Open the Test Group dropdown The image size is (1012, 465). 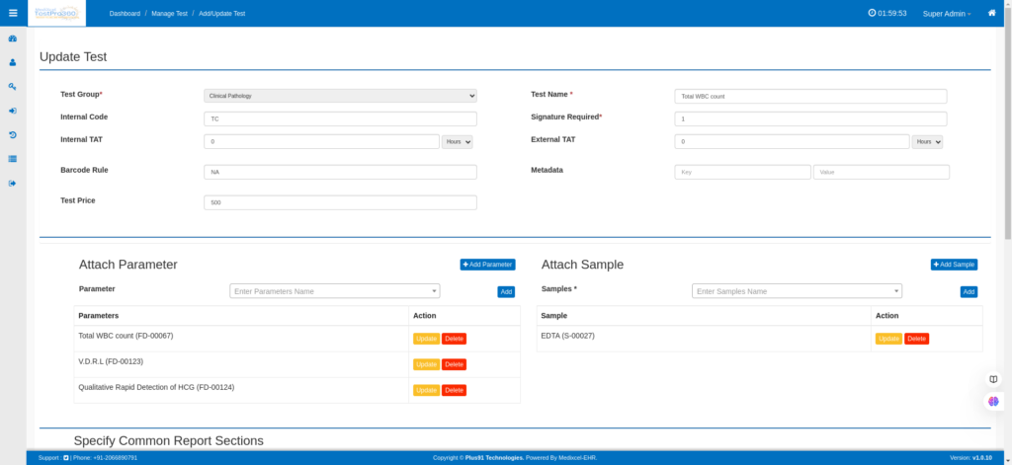point(340,96)
